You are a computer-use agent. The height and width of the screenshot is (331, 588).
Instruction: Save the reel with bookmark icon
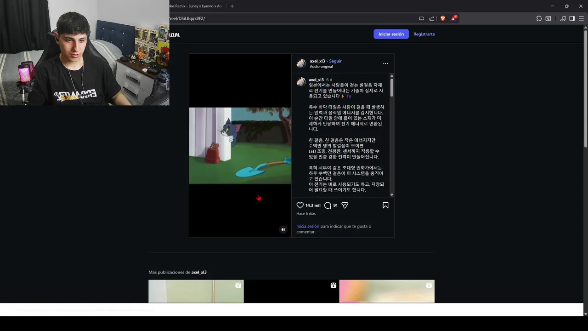385,205
